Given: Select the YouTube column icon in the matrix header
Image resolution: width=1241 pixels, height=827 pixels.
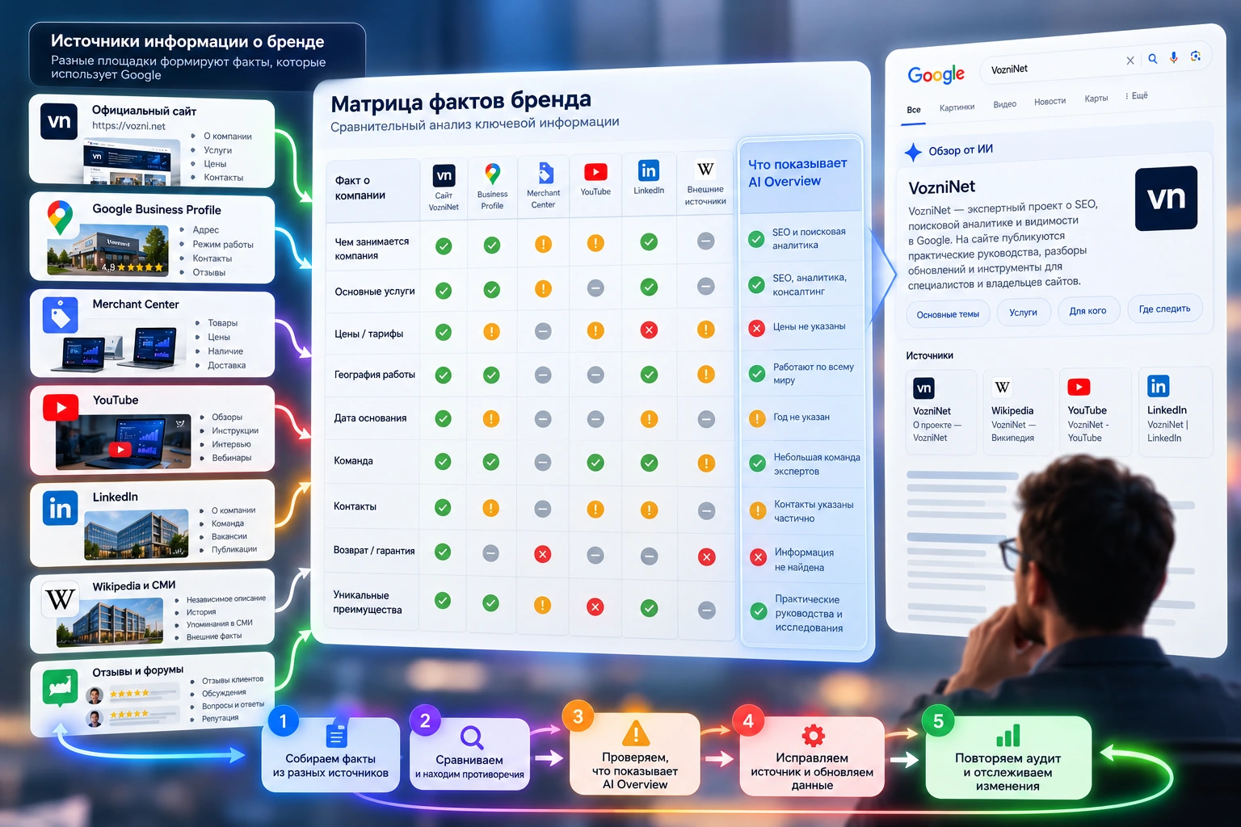Looking at the screenshot, I should pyautogui.click(x=595, y=172).
